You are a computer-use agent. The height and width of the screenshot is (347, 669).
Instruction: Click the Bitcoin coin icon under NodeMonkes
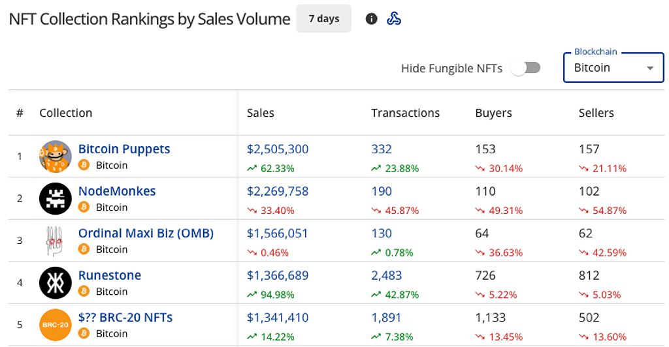(84, 207)
